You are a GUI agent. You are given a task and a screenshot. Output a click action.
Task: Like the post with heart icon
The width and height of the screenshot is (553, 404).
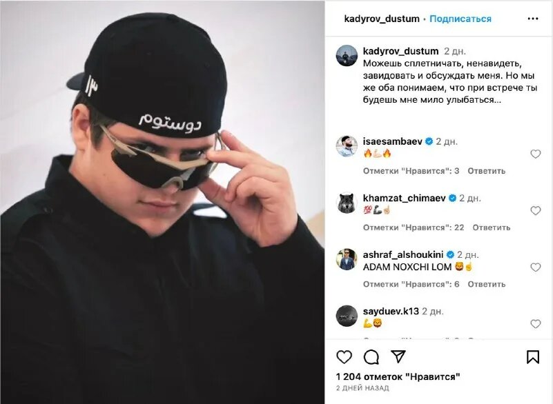click(x=344, y=357)
